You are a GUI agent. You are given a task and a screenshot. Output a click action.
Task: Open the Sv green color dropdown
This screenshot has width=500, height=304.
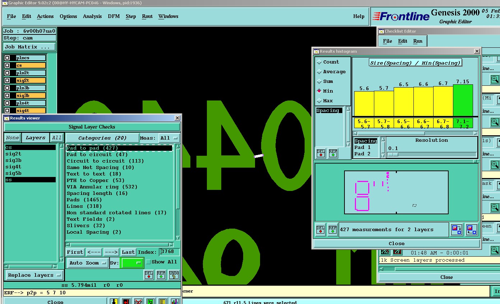132,263
